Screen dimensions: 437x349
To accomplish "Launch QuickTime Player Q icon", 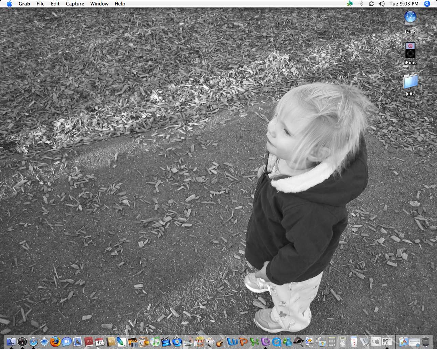I will tap(277, 342).
